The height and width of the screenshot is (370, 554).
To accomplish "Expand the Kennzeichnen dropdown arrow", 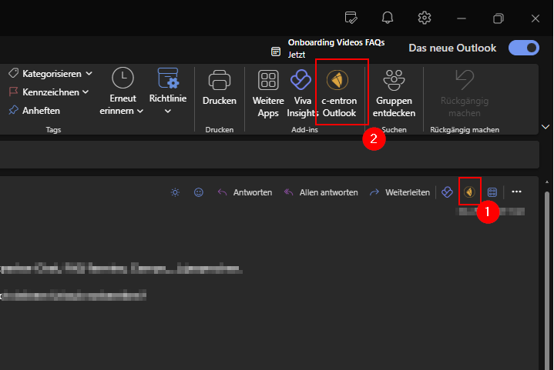I will click(86, 92).
